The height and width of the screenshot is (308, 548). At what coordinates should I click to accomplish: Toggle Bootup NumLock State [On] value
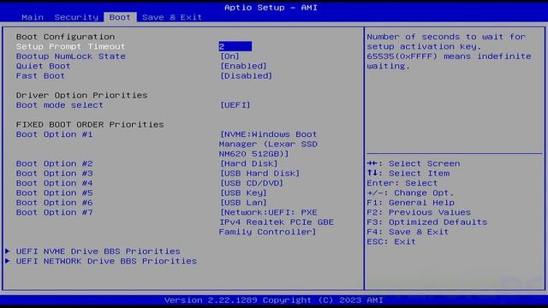[x=229, y=56]
